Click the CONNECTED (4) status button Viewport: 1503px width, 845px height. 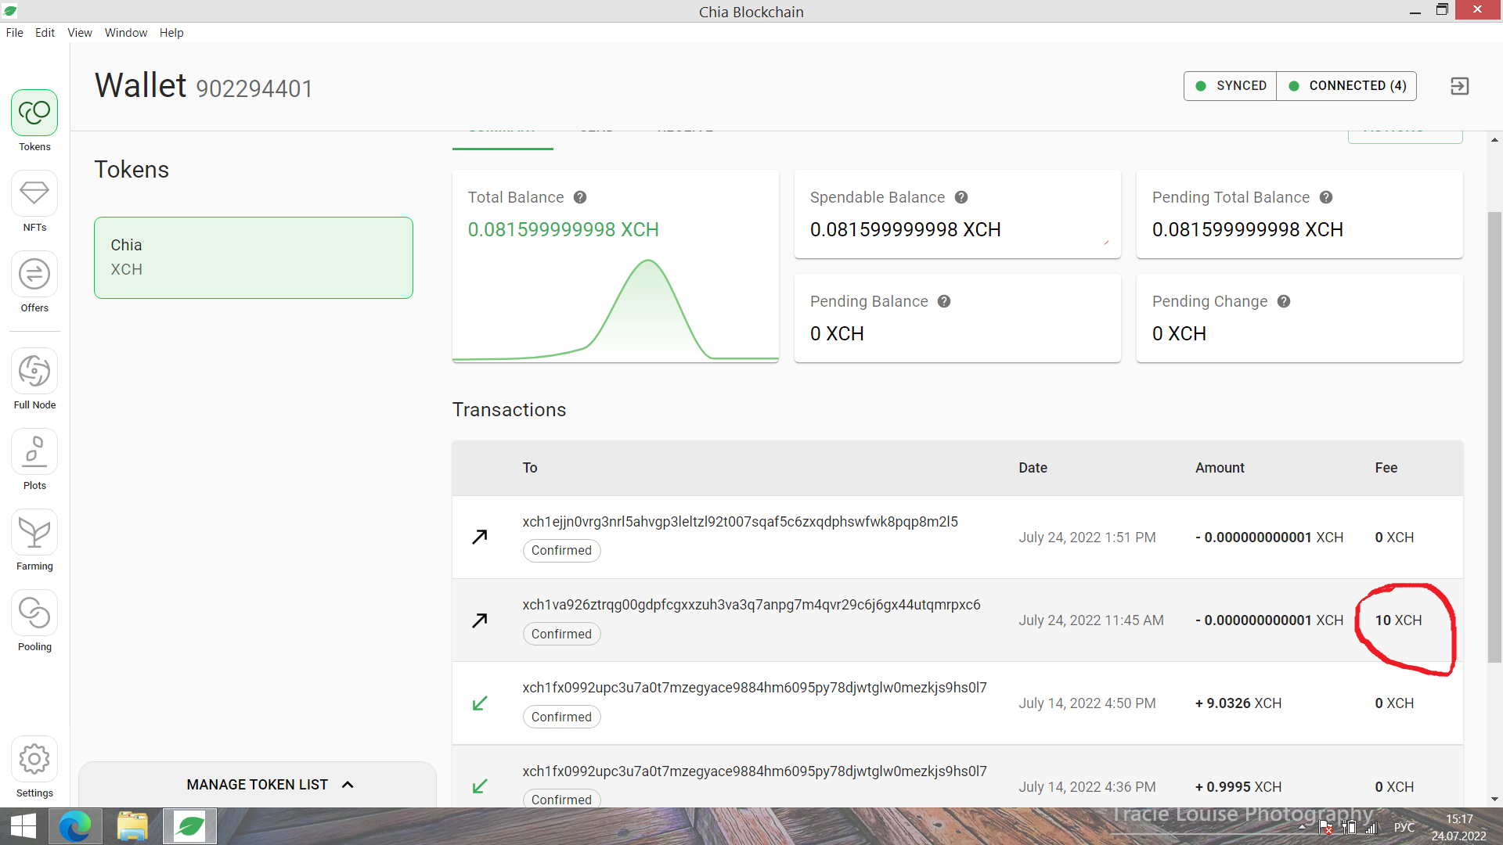click(x=1346, y=86)
